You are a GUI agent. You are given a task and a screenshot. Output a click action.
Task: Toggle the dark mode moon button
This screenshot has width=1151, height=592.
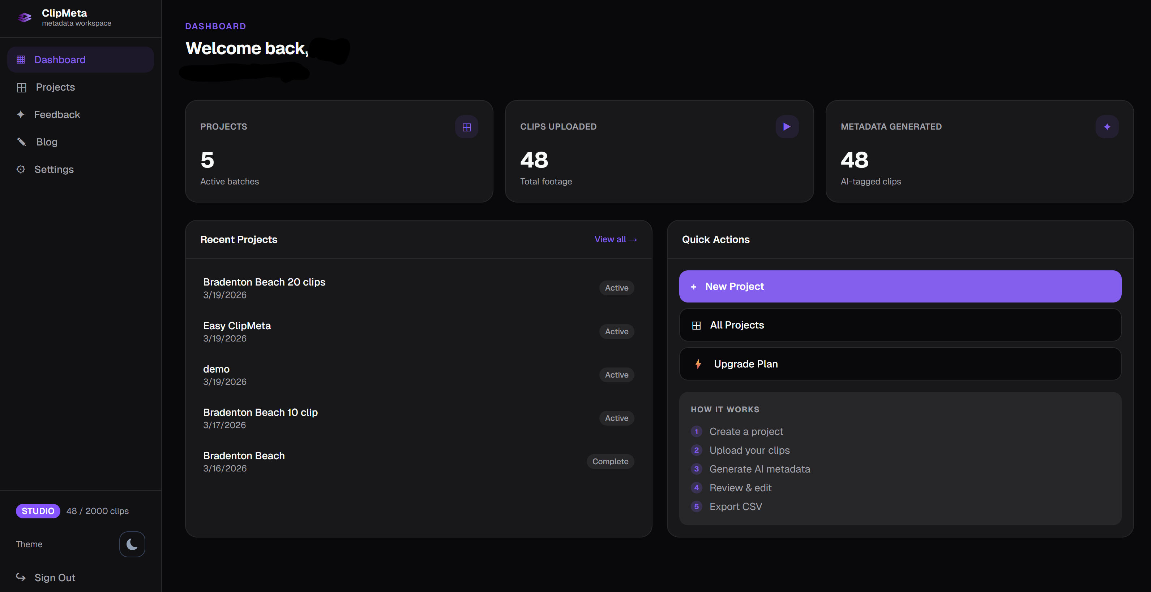(x=132, y=544)
